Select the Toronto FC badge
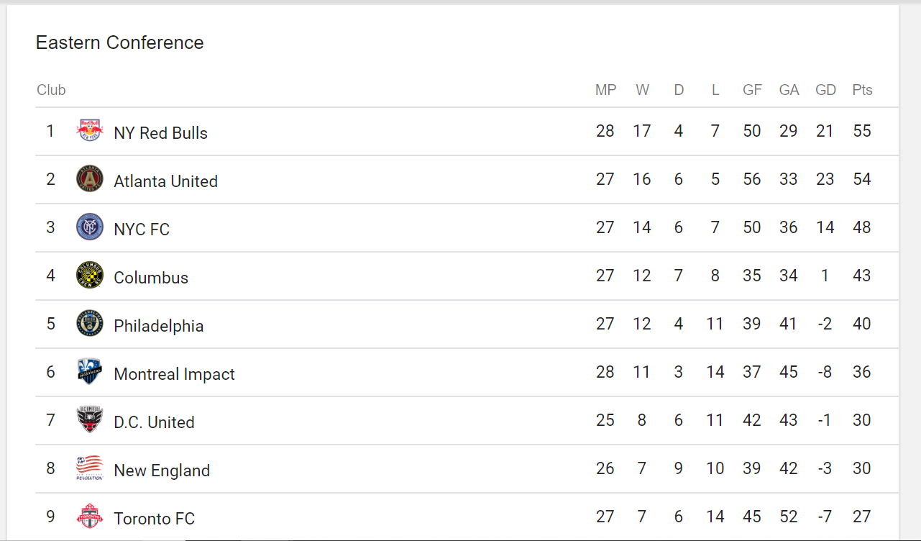 tap(90, 517)
